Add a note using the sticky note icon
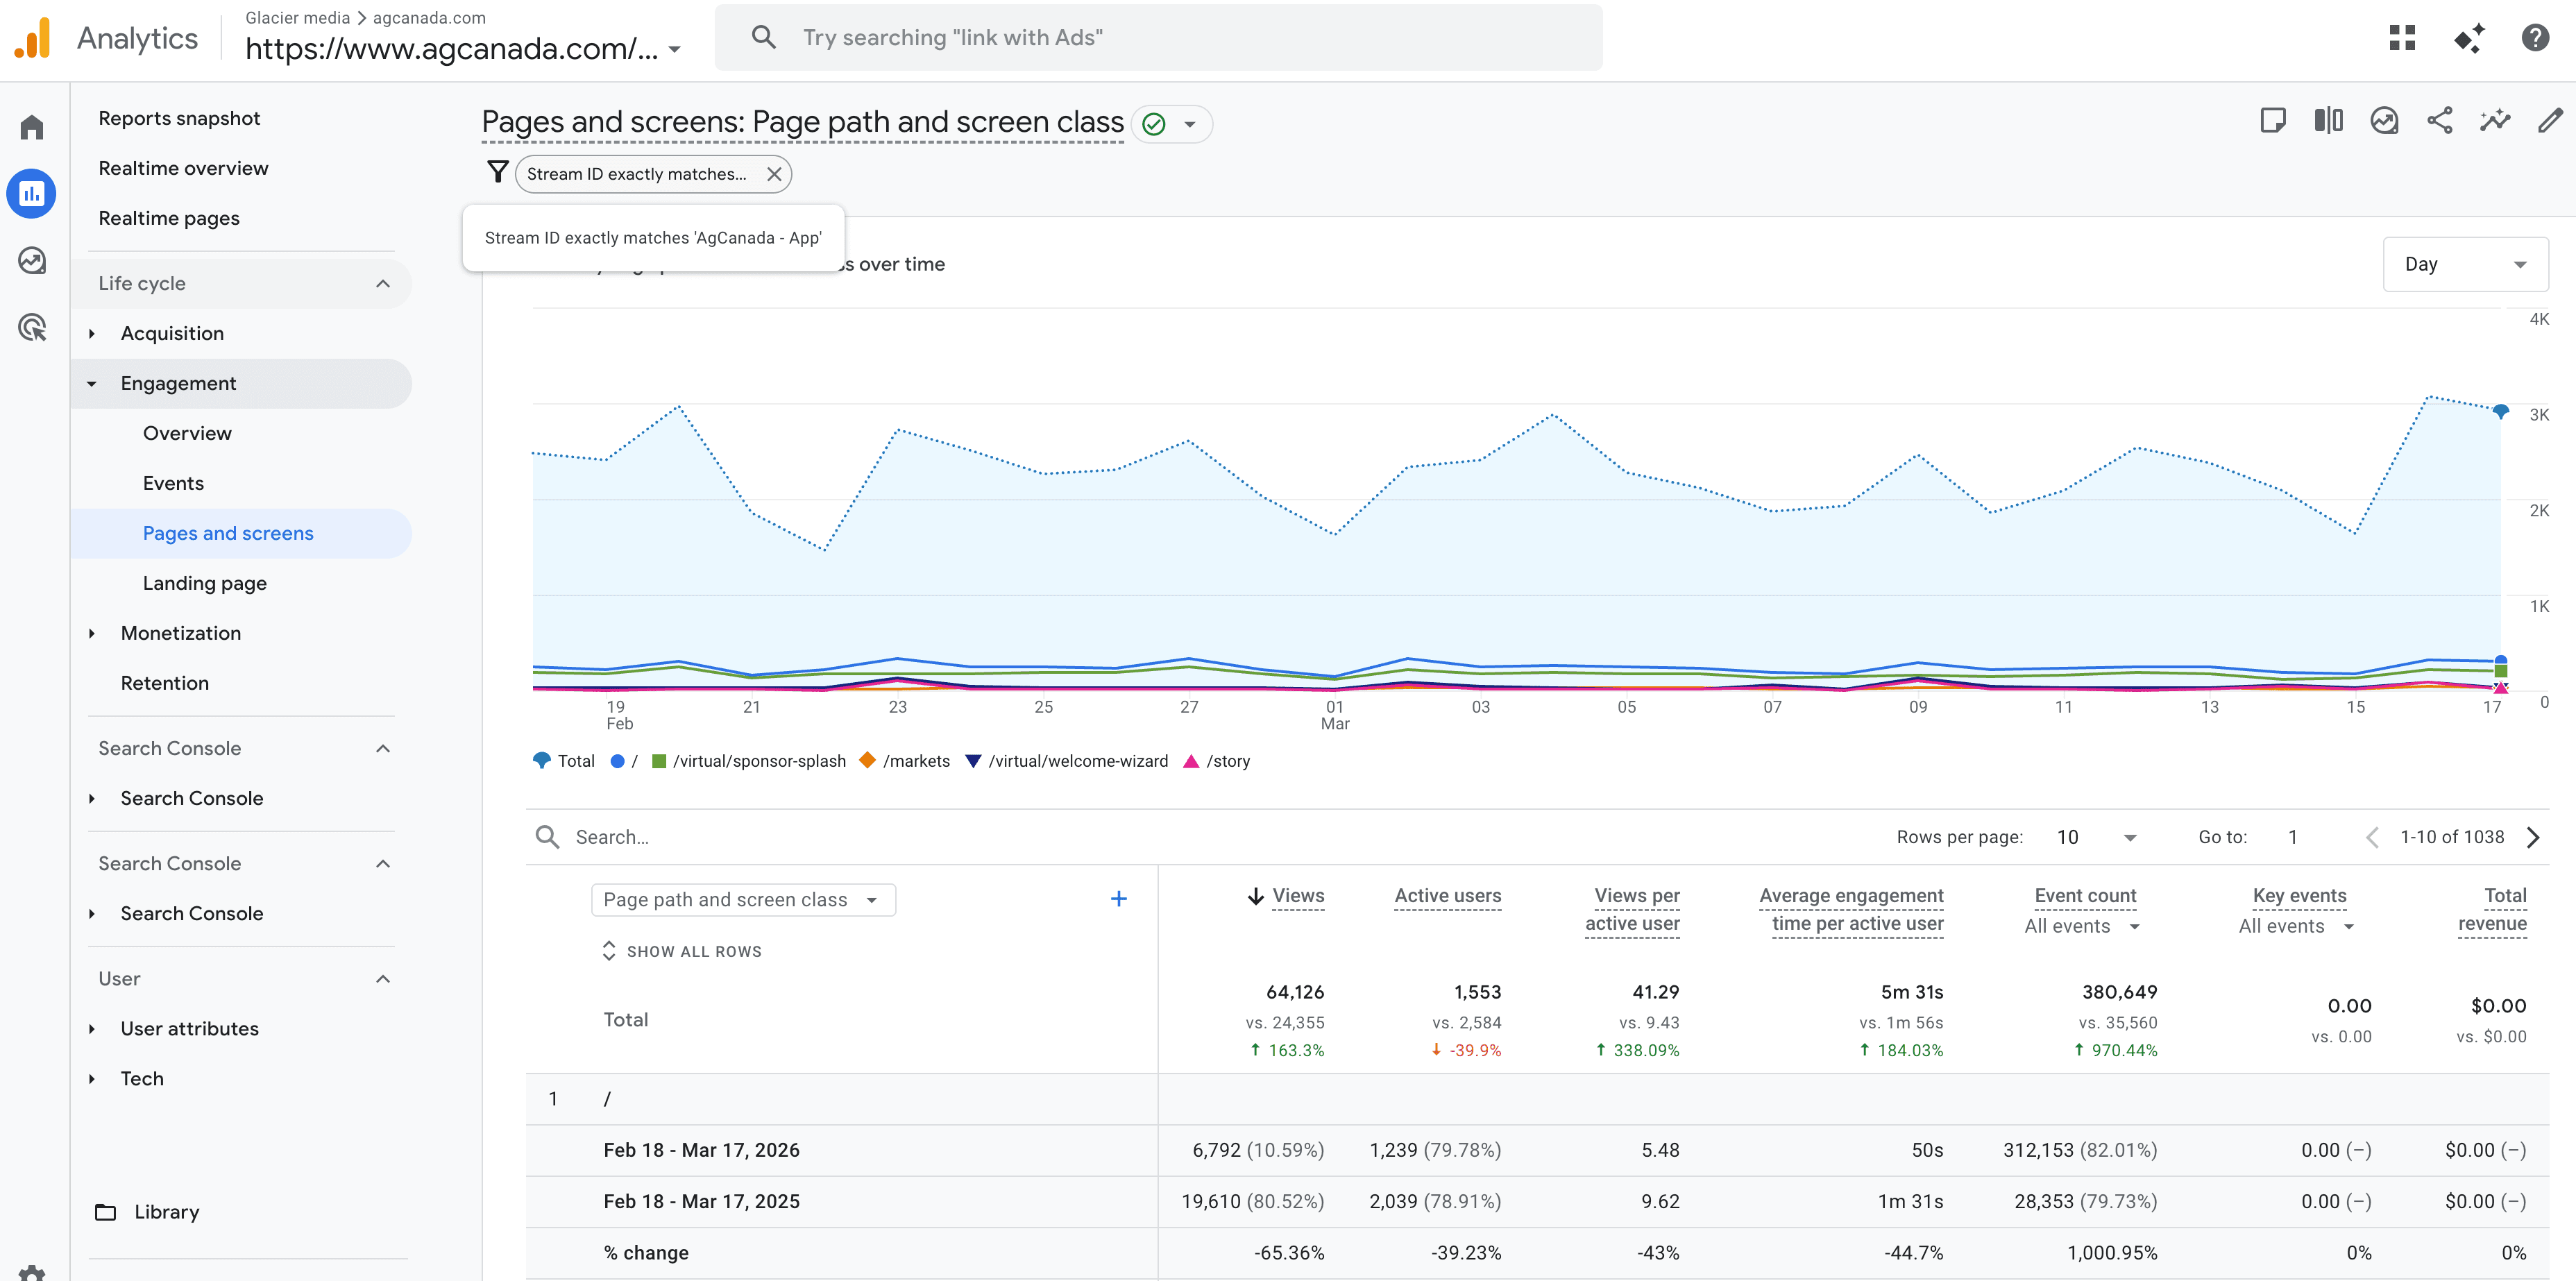This screenshot has height=1281, width=2576. 2274,120
